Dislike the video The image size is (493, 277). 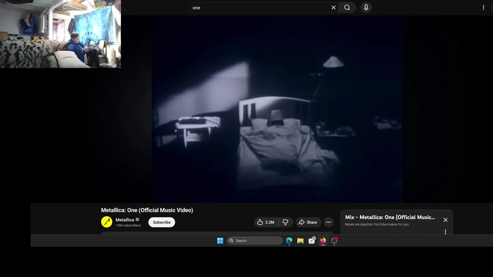tap(285, 222)
